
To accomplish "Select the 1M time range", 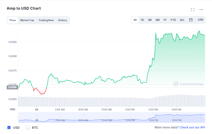I will tap(150, 20).
